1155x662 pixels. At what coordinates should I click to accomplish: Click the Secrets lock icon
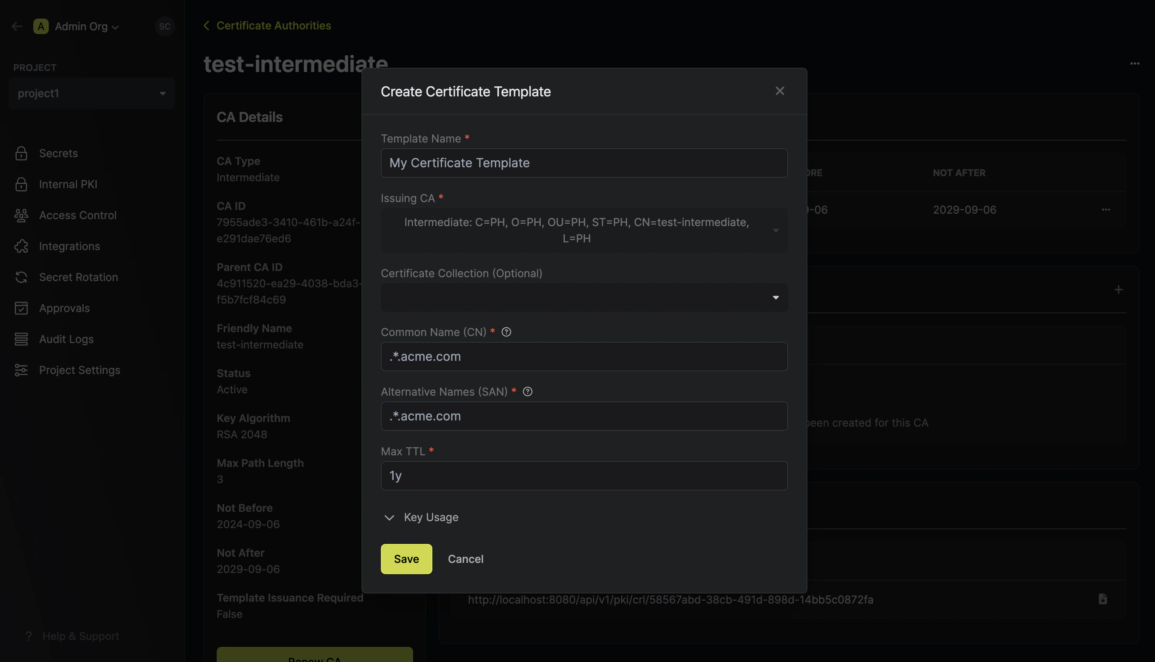pyautogui.click(x=21, y=153)
